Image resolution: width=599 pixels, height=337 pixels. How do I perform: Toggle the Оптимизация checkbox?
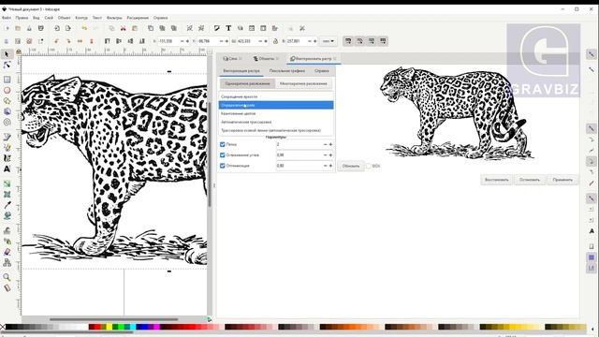(x=223, y=166)
